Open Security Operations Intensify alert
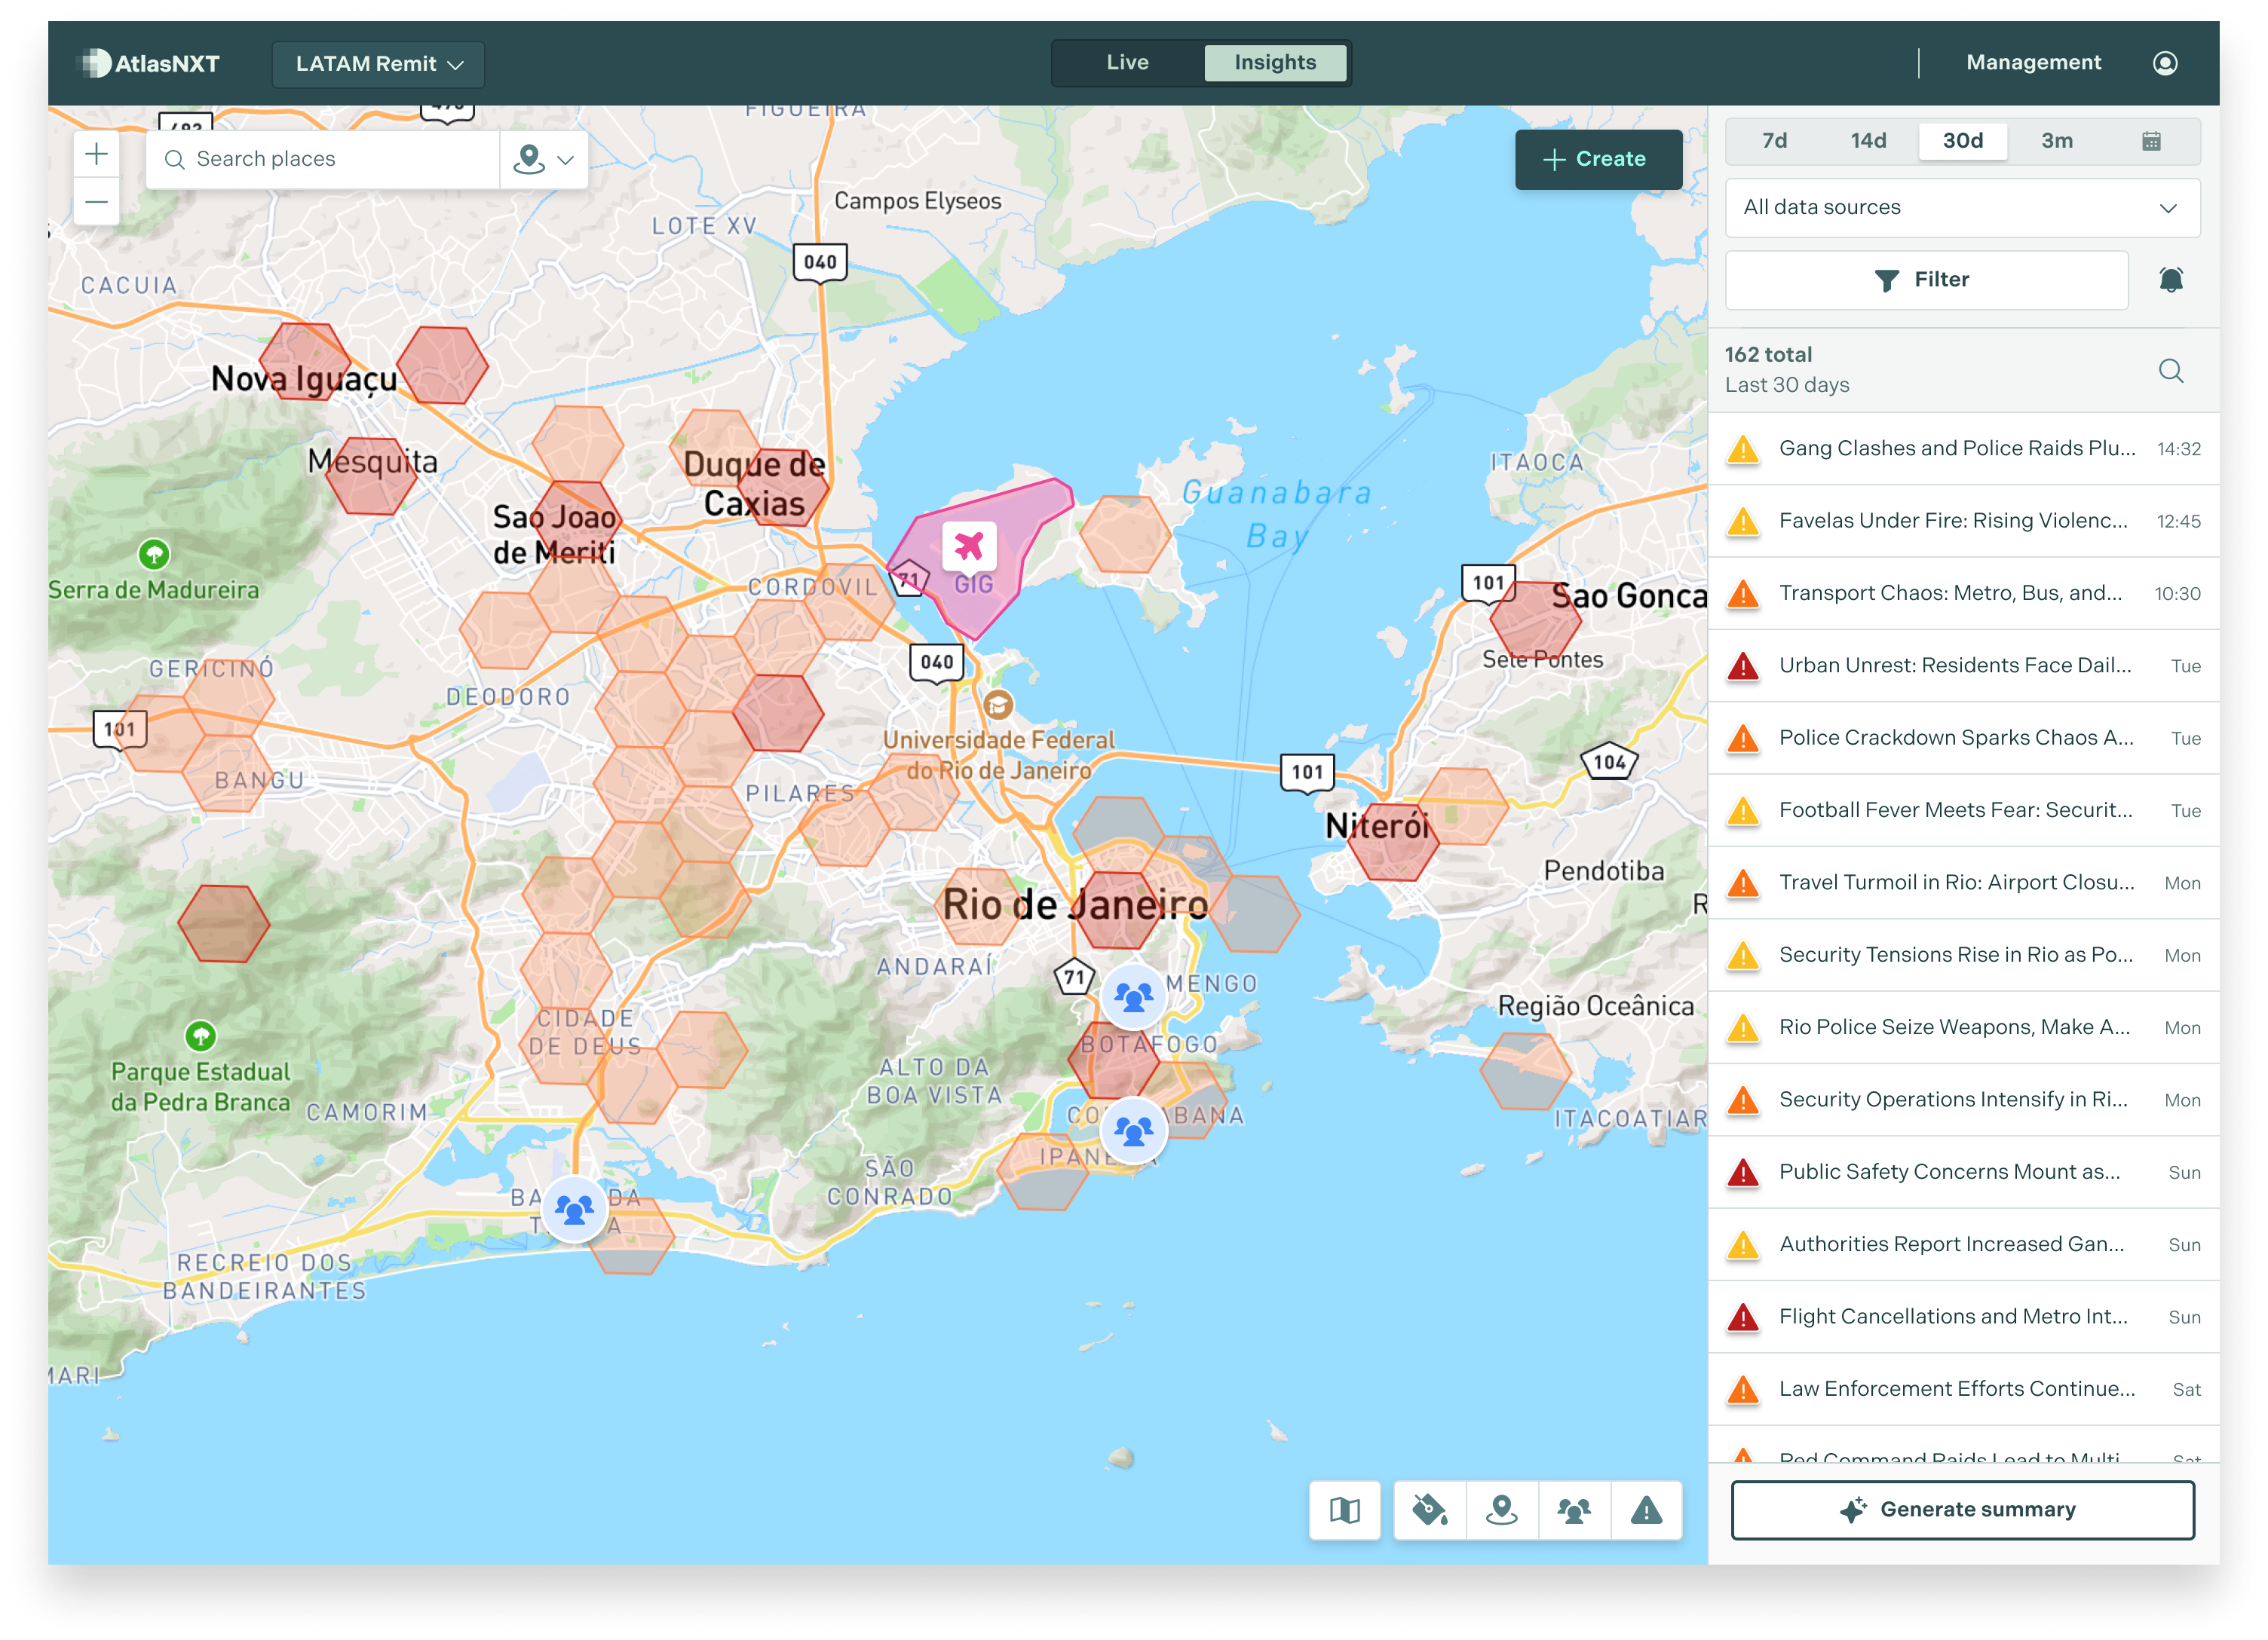The image size is (2268, 1640). 1962,1100
